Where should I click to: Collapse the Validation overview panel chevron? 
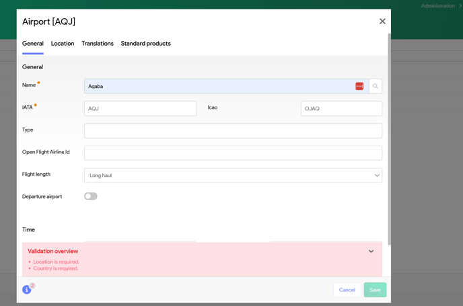point(371,252)
